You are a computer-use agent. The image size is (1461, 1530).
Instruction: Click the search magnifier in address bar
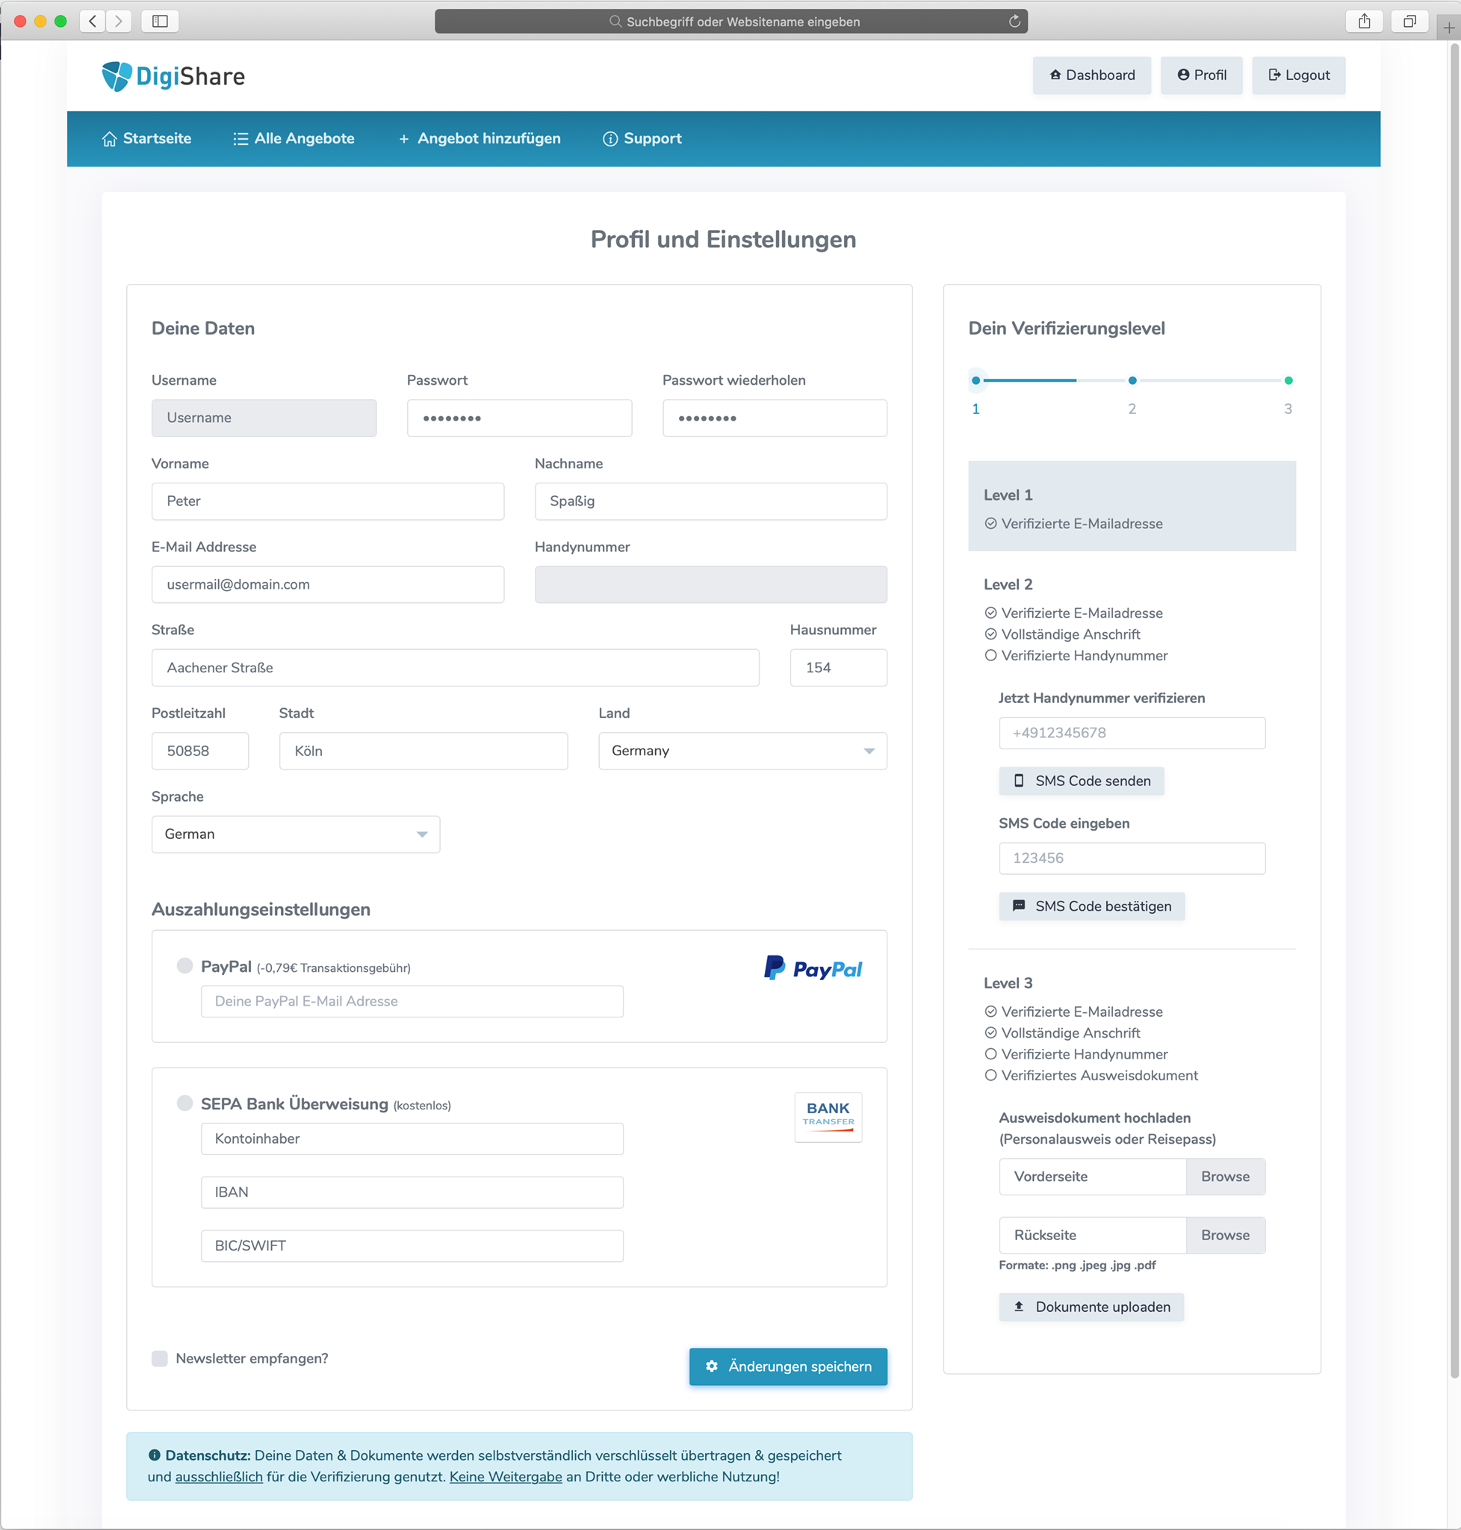point(615,21)
